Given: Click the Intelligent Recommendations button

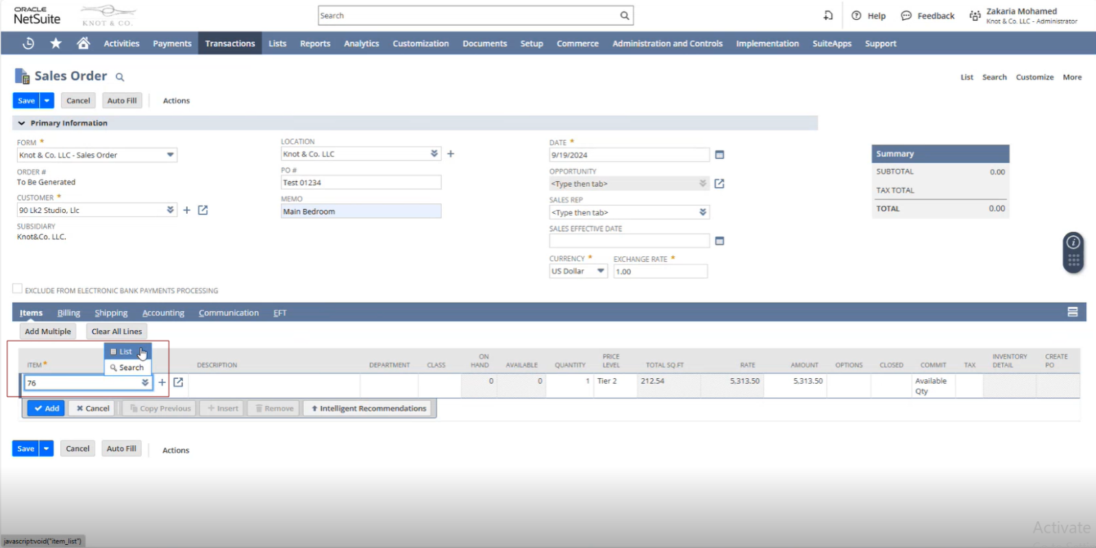Looking at the screenshot, I should pyautogui.click(x=369, y=408).
